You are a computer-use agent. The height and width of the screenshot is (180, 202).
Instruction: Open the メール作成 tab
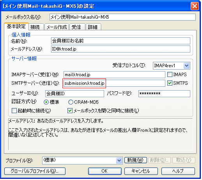point(57,27)
